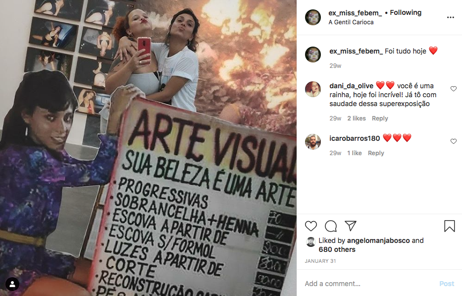This screenshot has height=296, width=462.
Task: Open icarobarros180's avatar
Action: coord(313,142)
